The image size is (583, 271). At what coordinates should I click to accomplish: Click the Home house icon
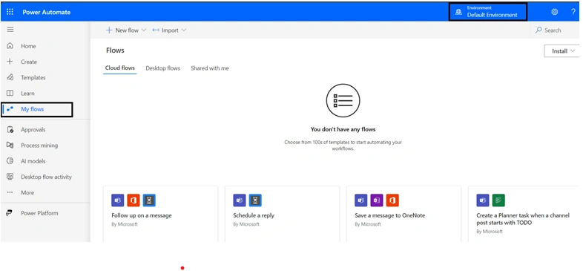click(x=10, y=46)
